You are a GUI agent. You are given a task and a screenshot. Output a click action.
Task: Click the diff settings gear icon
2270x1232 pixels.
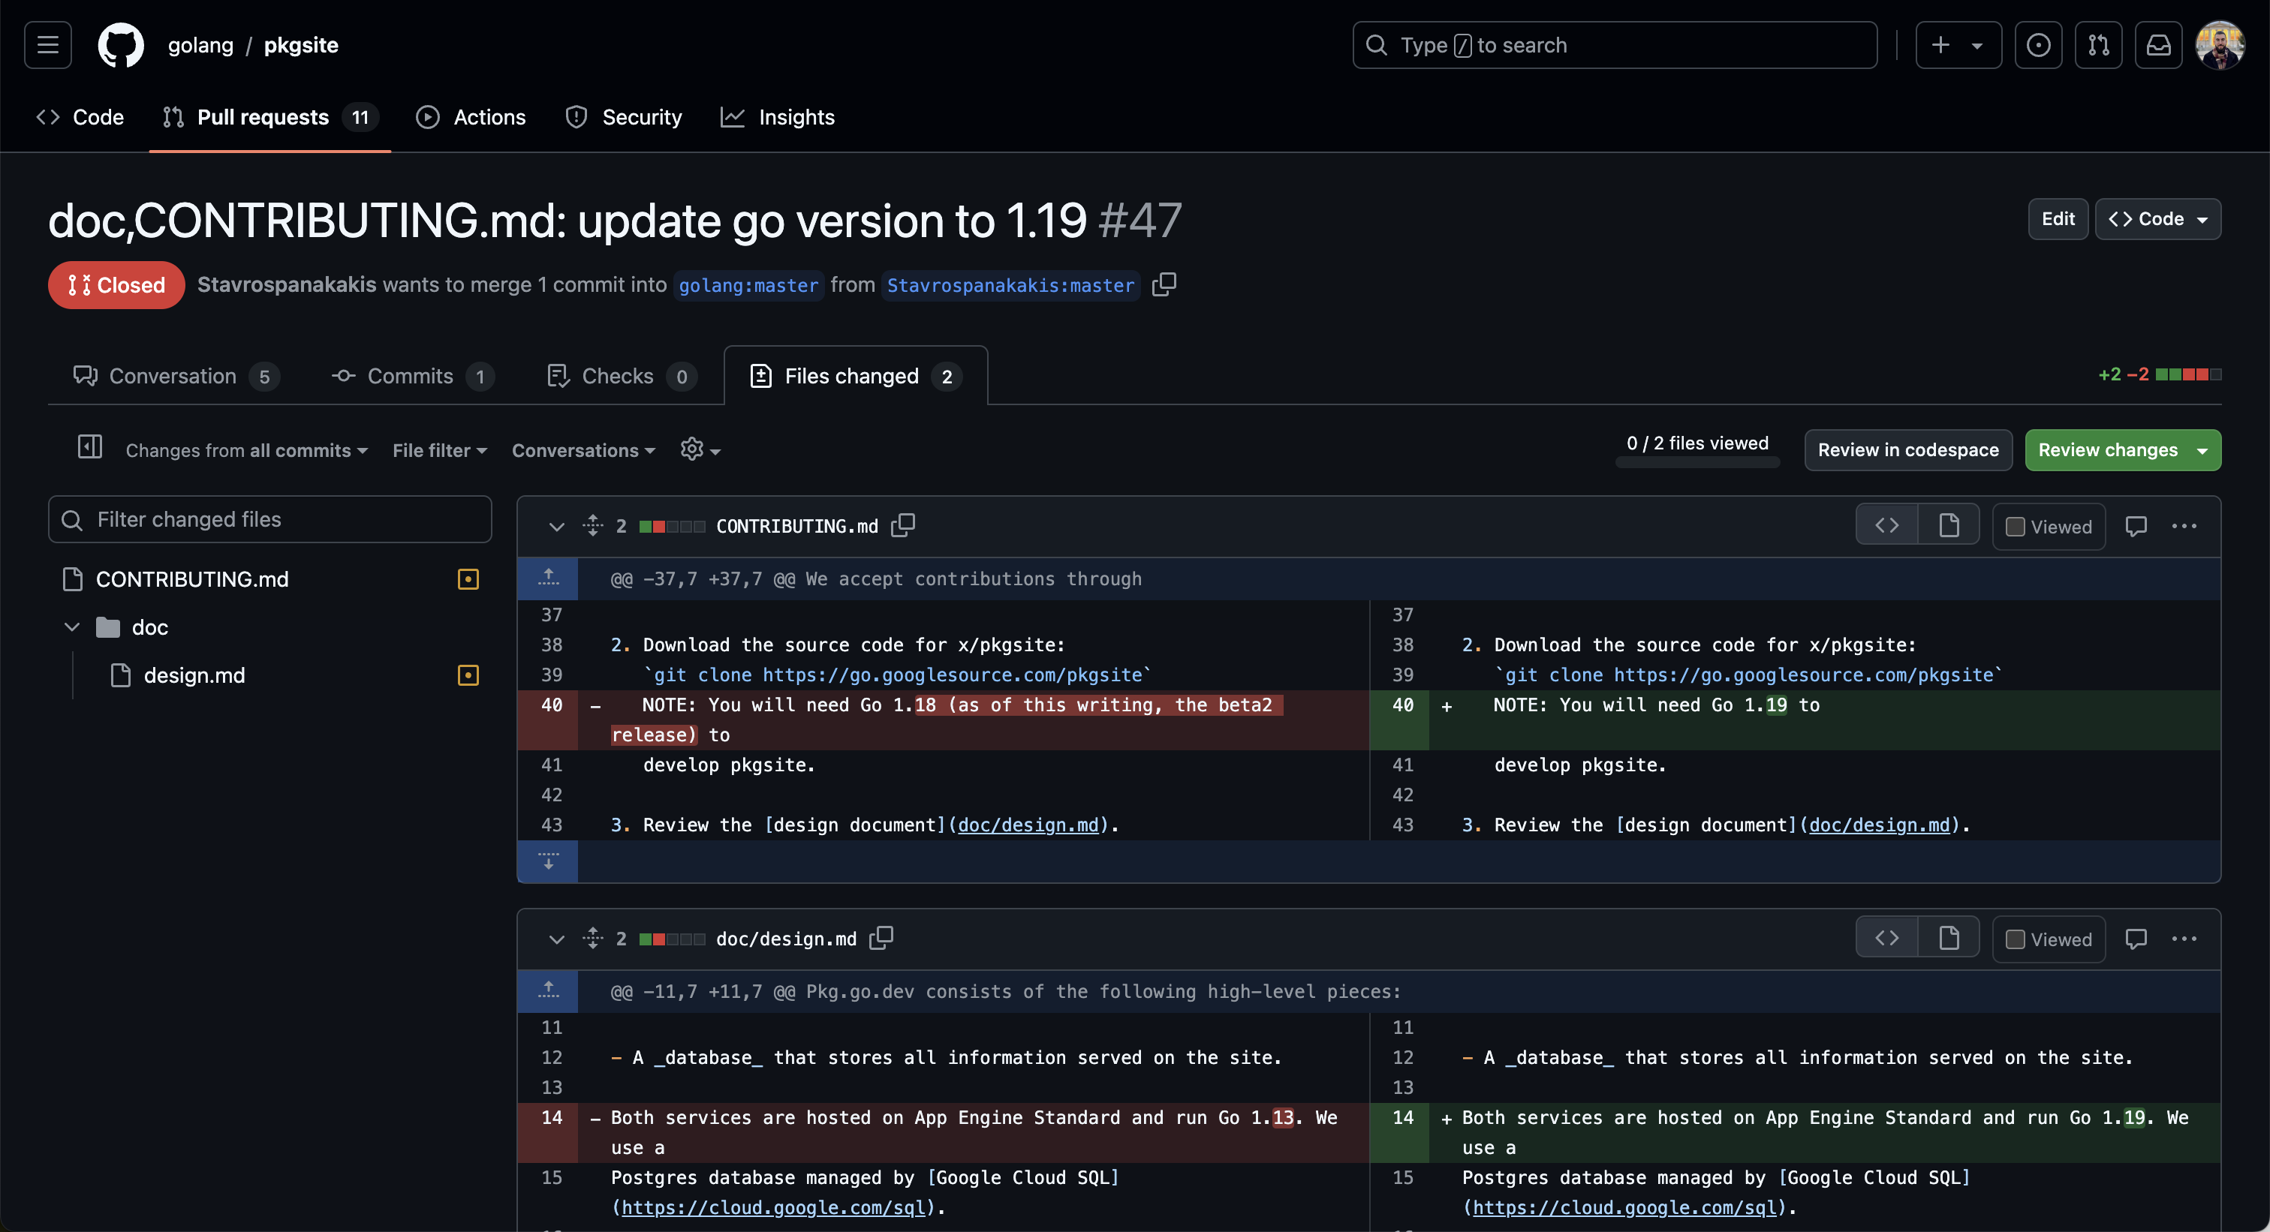click(x=692, y=449)
